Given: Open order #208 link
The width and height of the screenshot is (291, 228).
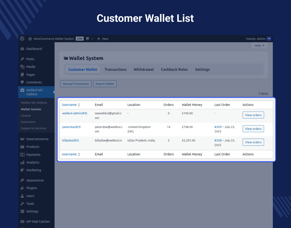Looking at the screenshot, I should (218, 140).
